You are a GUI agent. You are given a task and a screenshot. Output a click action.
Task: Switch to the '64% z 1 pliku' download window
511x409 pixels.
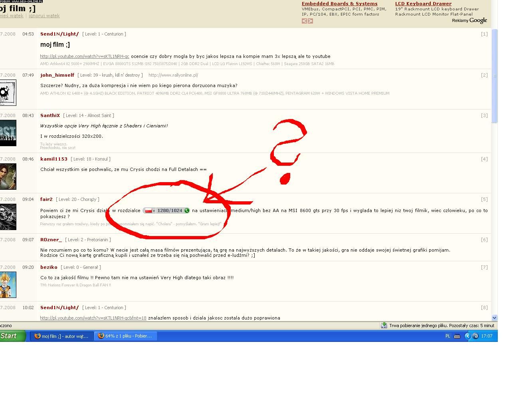click(x=125, y=336)
